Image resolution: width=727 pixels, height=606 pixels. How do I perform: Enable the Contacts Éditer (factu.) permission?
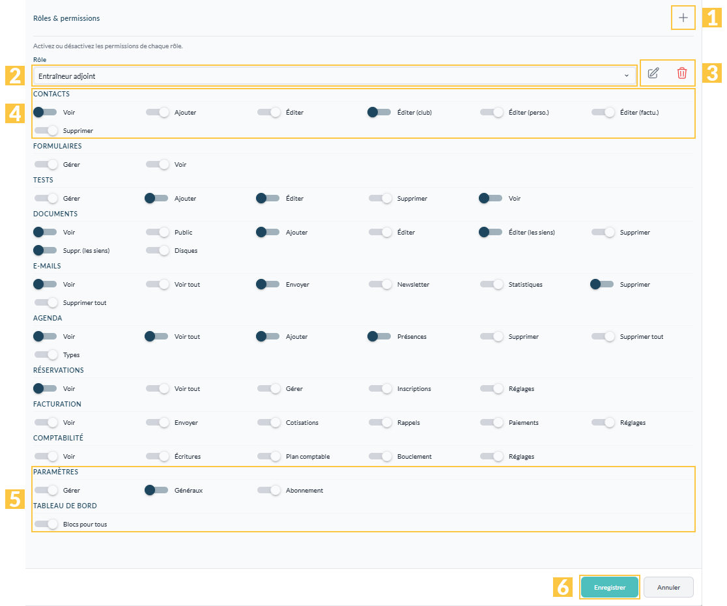pos(603,112)
